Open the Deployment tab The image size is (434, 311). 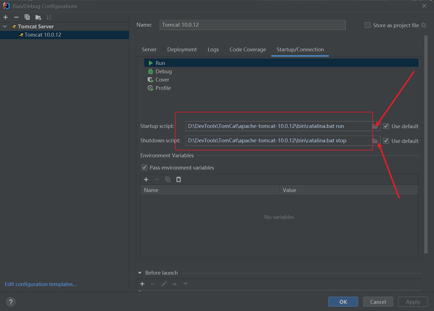coord(182,49)
